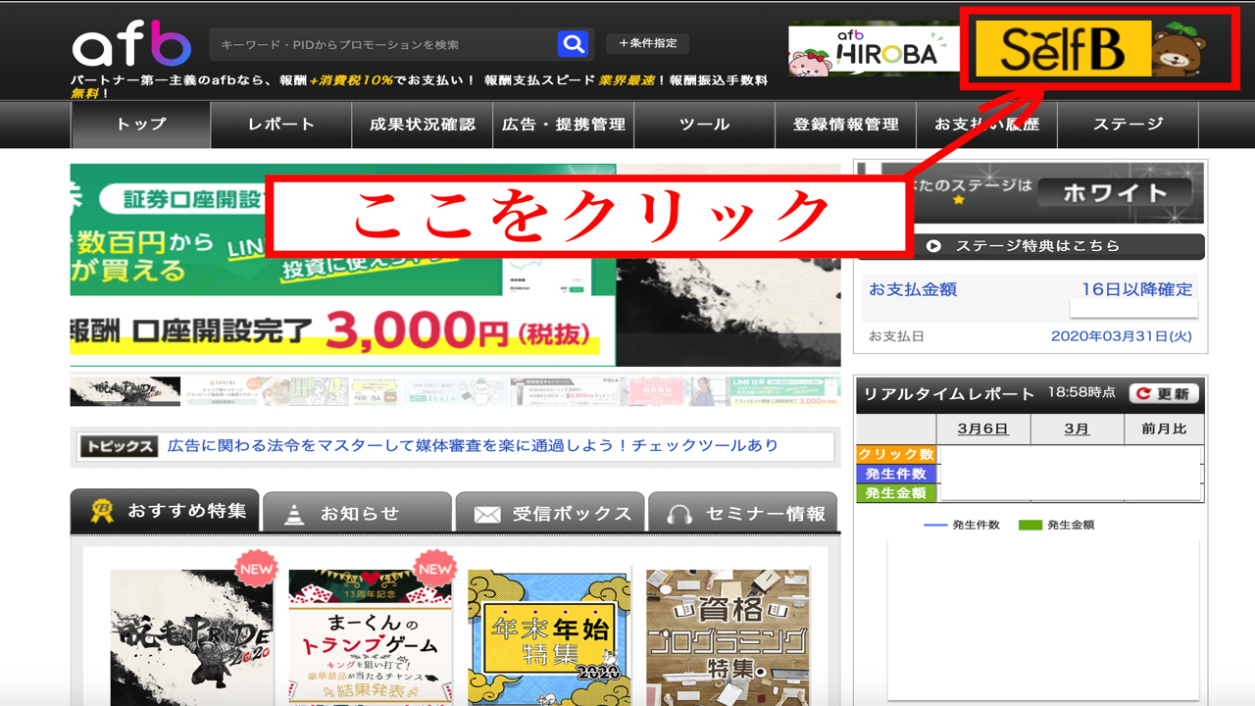
Task: Type in the promotion keyword search field
Action: pos(382,44)
